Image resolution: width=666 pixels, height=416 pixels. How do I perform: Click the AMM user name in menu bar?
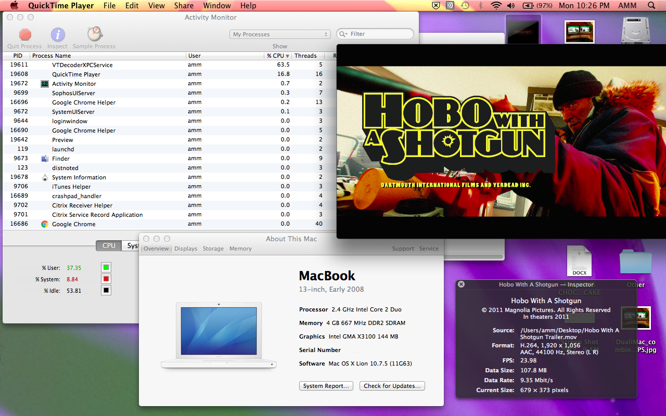(627, 6)
